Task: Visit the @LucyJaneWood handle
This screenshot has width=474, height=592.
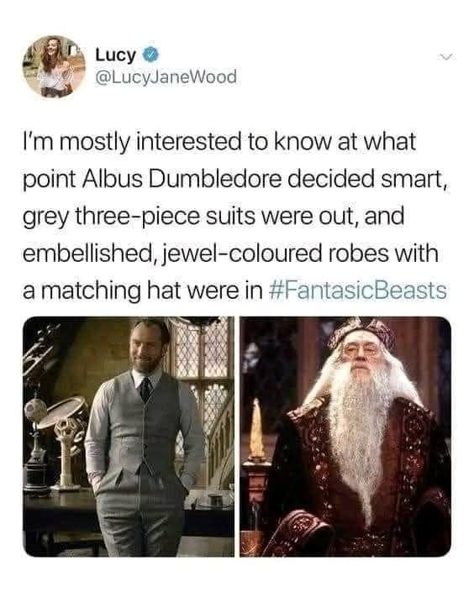Action: click(166, 77)
